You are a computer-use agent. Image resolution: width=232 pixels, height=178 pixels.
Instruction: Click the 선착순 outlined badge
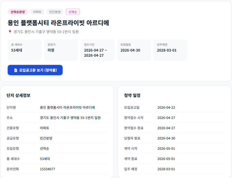[x=72, y=12]
